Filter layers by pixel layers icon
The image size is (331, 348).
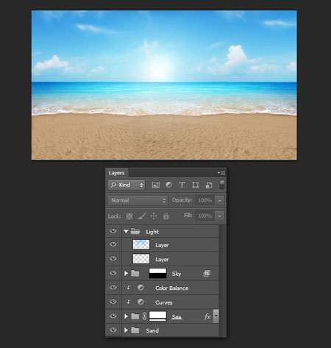[x=156, y=185]
